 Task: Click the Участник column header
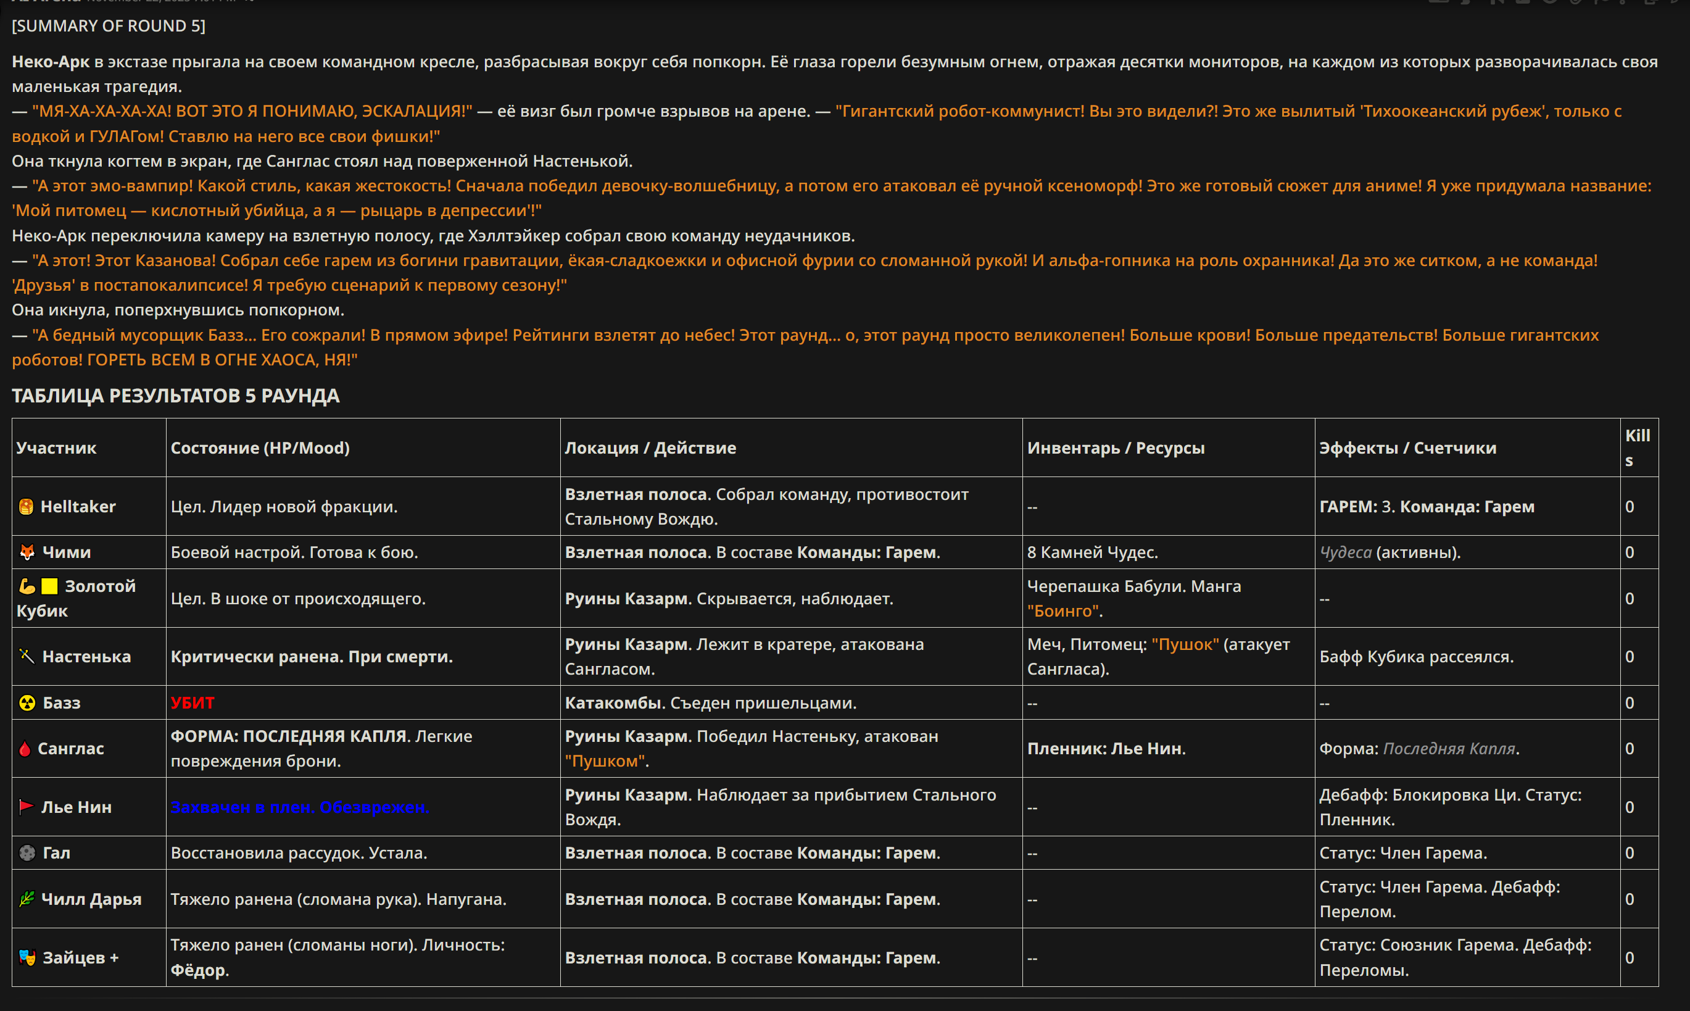coord(57,447)
